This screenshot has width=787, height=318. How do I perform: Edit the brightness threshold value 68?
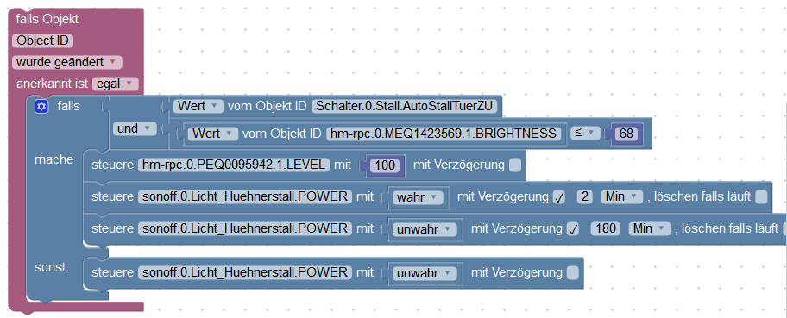click(x=626, y=134)
